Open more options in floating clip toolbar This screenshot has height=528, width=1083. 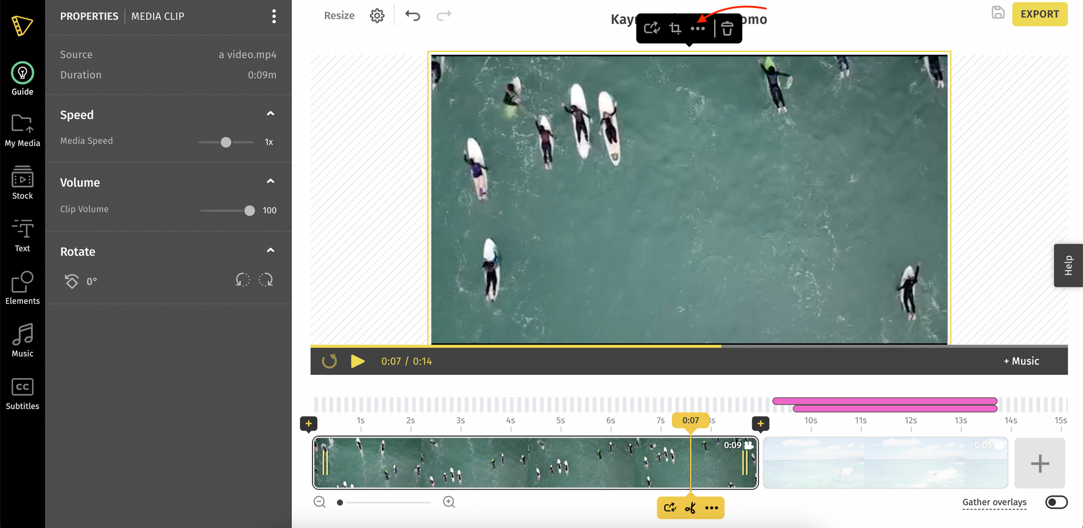click(x=698, y=28)
